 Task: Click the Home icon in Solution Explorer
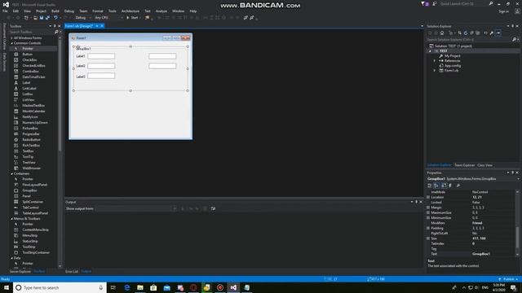click(442, 33)
